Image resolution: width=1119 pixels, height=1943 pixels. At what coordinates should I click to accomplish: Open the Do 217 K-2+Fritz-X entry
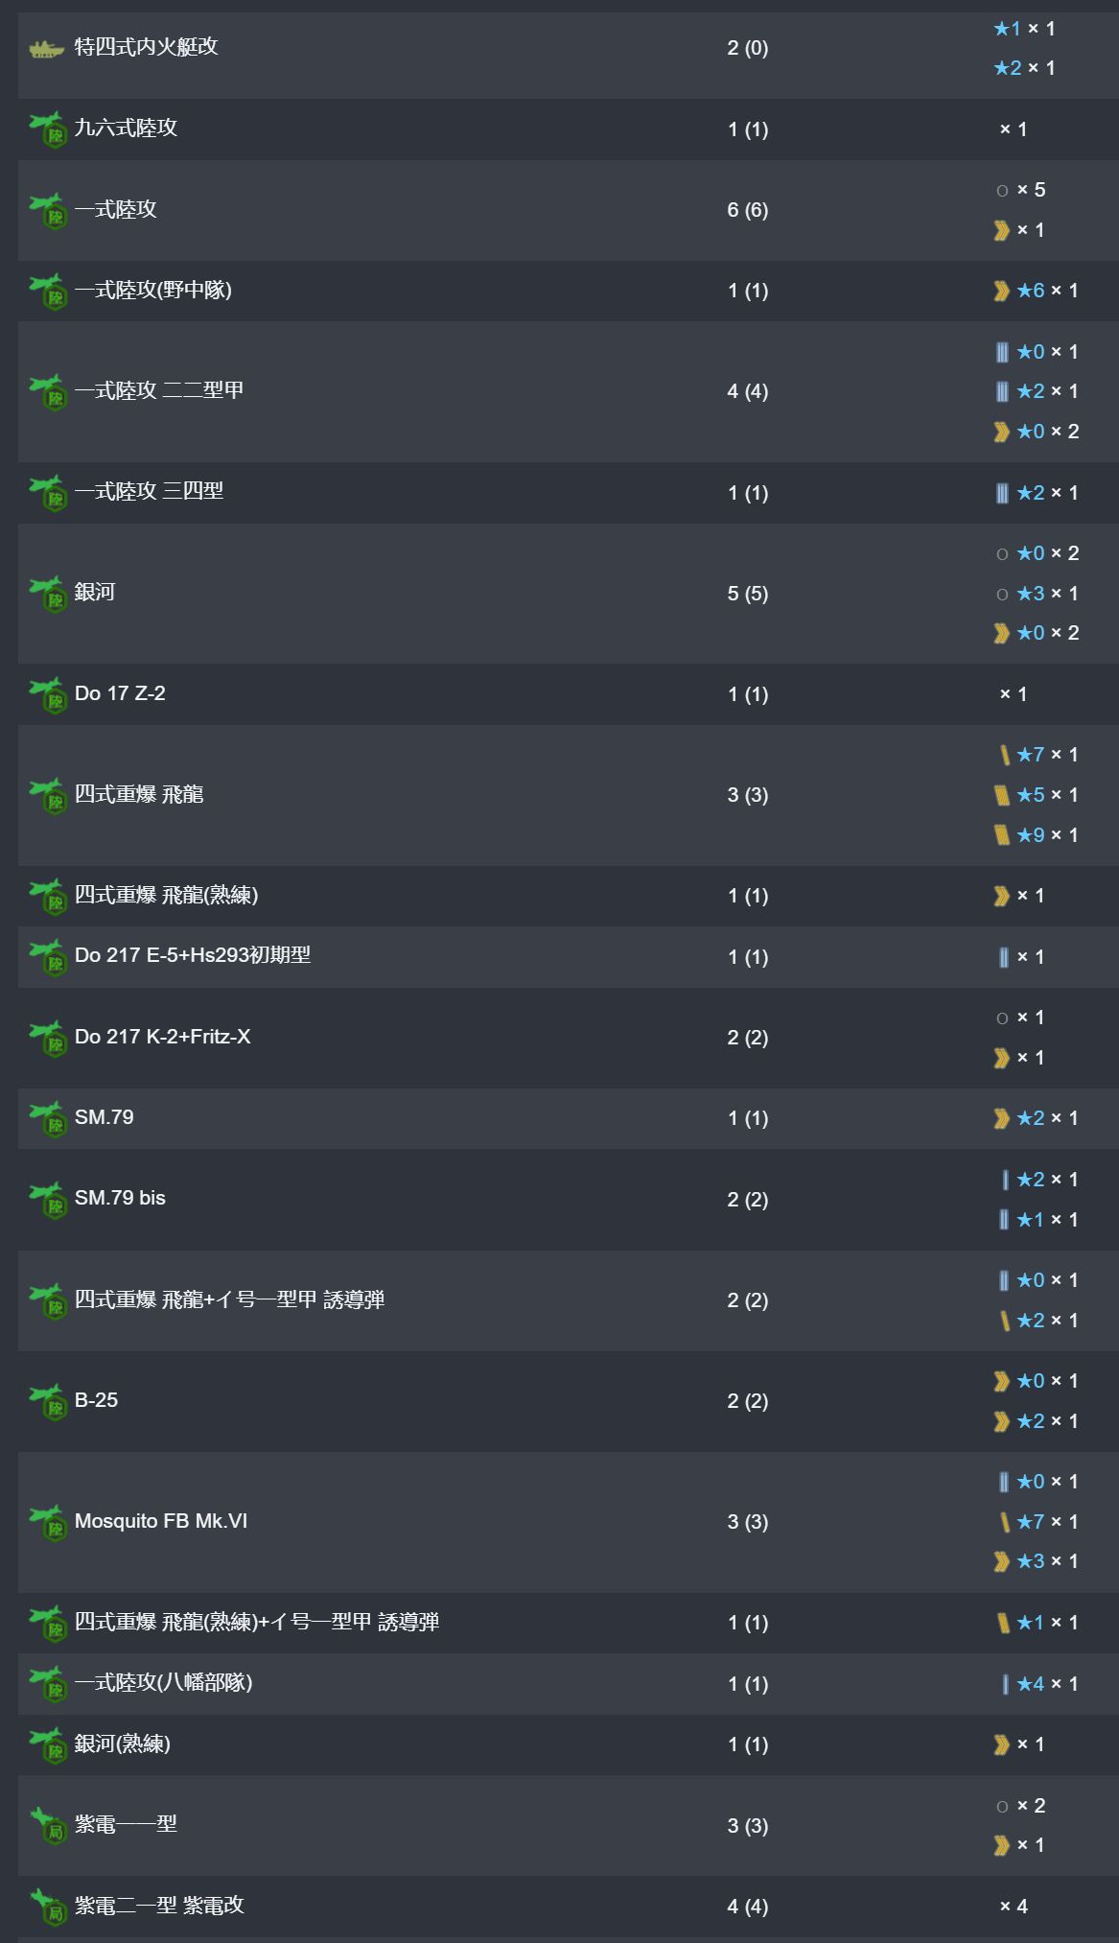point(162,1037)
